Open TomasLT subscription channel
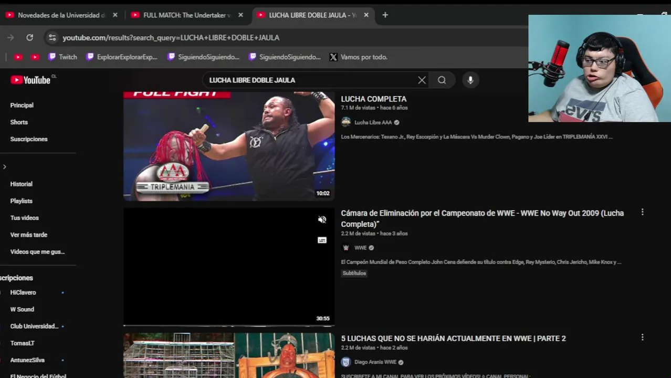Screen dimensions: 671x378 (23, 343)
